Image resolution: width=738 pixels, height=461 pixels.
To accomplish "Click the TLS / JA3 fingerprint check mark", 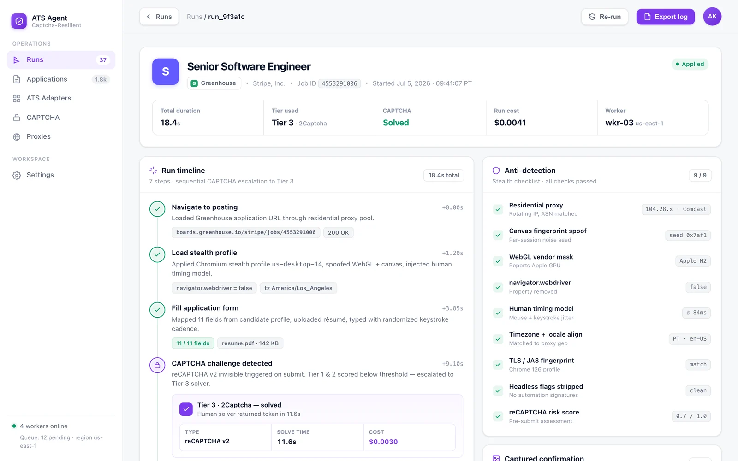I will pos(498,365).
